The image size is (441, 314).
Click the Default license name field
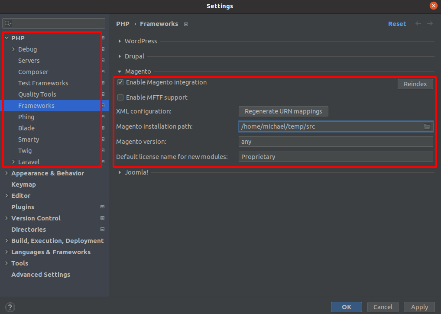pos(336,157)
